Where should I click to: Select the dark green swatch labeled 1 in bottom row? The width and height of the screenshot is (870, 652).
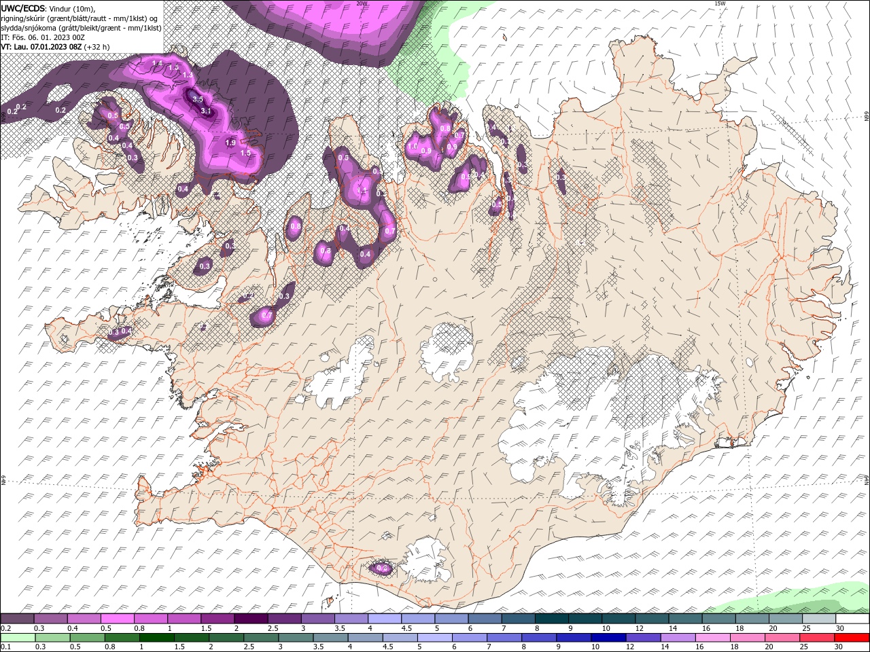156,637
